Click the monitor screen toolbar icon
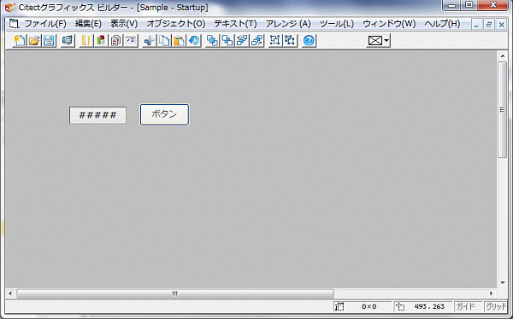Image resolution: width=513 pixels, height=319 pixels. [x=68, y=41]
